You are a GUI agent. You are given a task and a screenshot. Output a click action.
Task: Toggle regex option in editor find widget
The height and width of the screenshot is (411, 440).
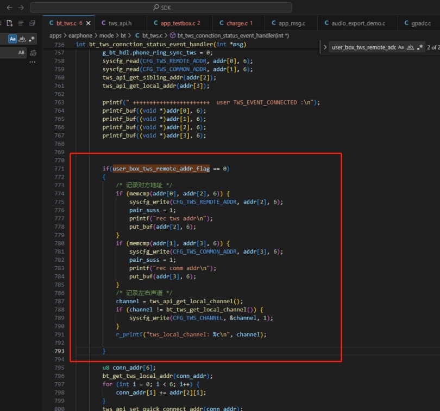pyautogui.click(x=420, y=47)
